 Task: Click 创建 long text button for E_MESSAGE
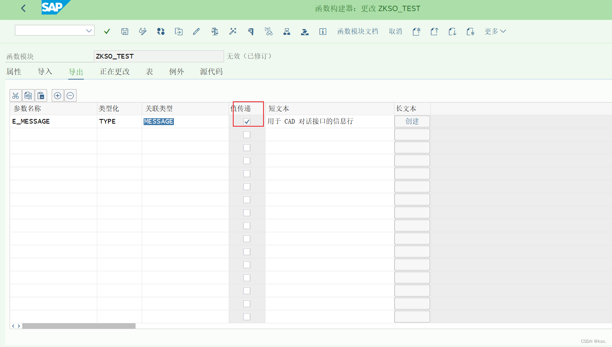pos(412,121)
